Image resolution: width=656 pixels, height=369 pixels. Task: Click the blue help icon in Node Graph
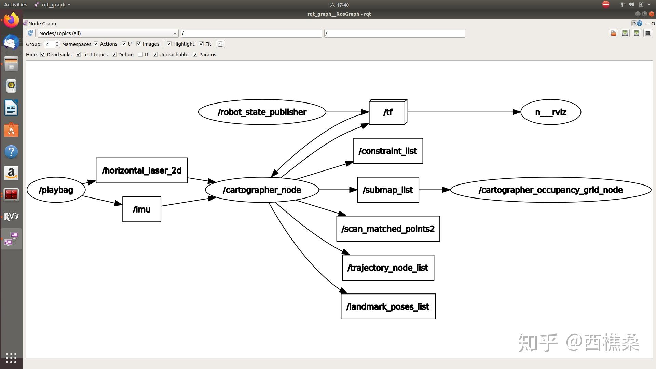pos(640,23)
